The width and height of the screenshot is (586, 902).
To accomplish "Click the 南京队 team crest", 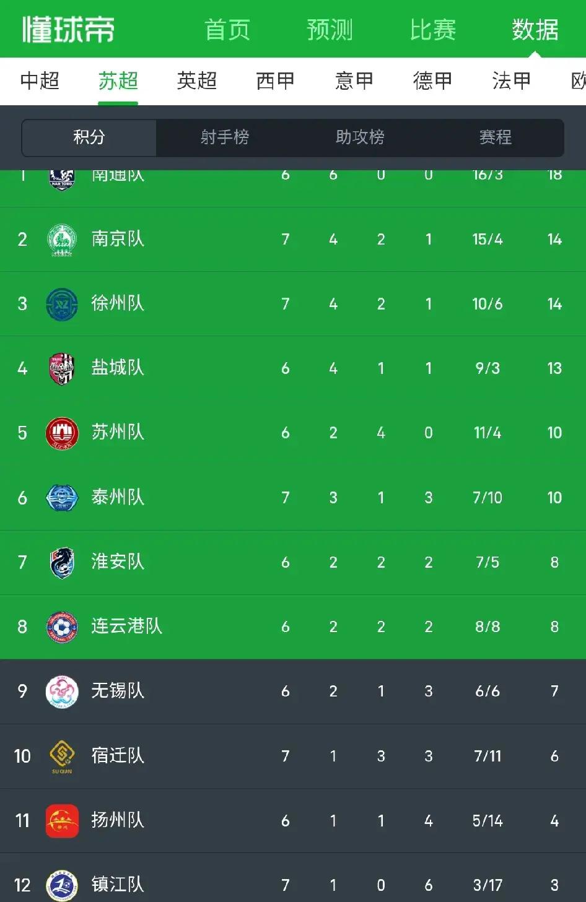I will pos(60,240).
